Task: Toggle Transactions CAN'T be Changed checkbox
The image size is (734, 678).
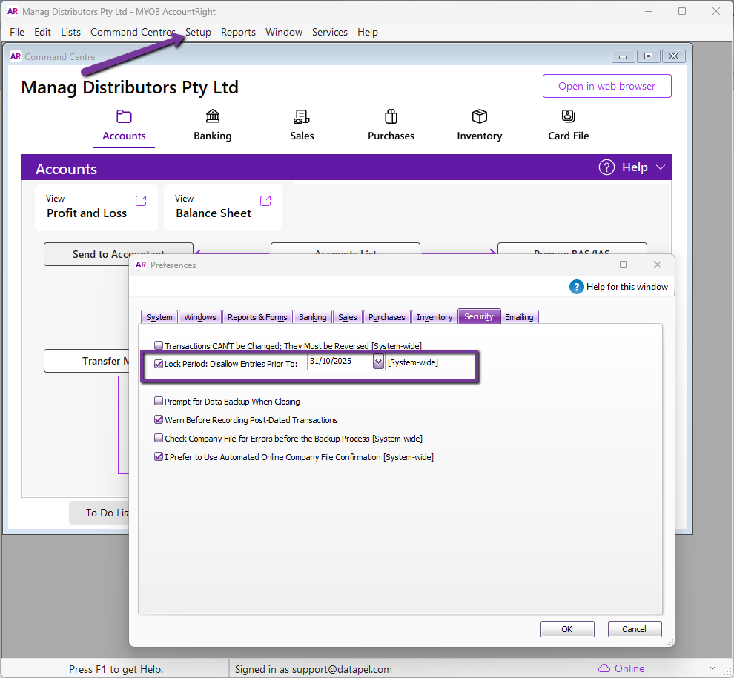Action: [x=159, y=345]
